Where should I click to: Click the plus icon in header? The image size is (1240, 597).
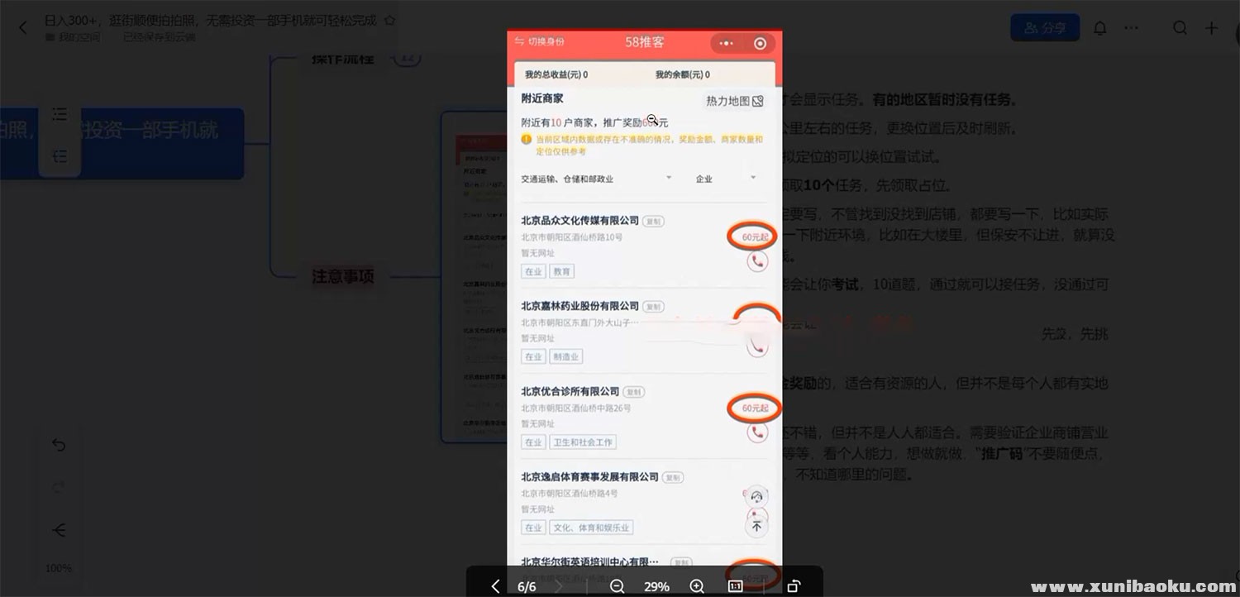coord(1211,28)
